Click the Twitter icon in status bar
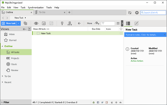The image size is (167, 105). pos(102,102)
